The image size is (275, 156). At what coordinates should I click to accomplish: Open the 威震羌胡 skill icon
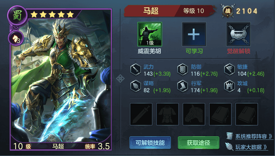tap(150, 34)
